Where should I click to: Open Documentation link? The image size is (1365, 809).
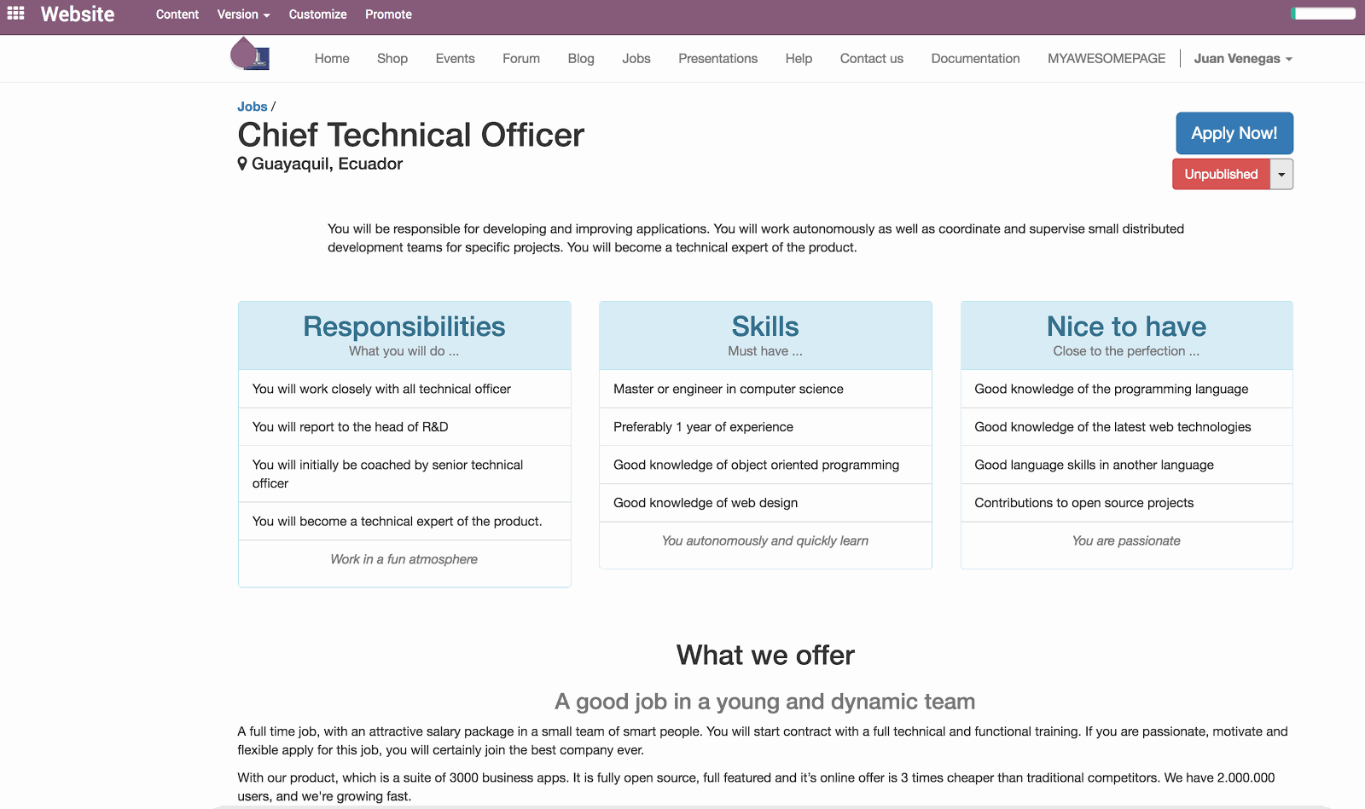pos(976,59)
